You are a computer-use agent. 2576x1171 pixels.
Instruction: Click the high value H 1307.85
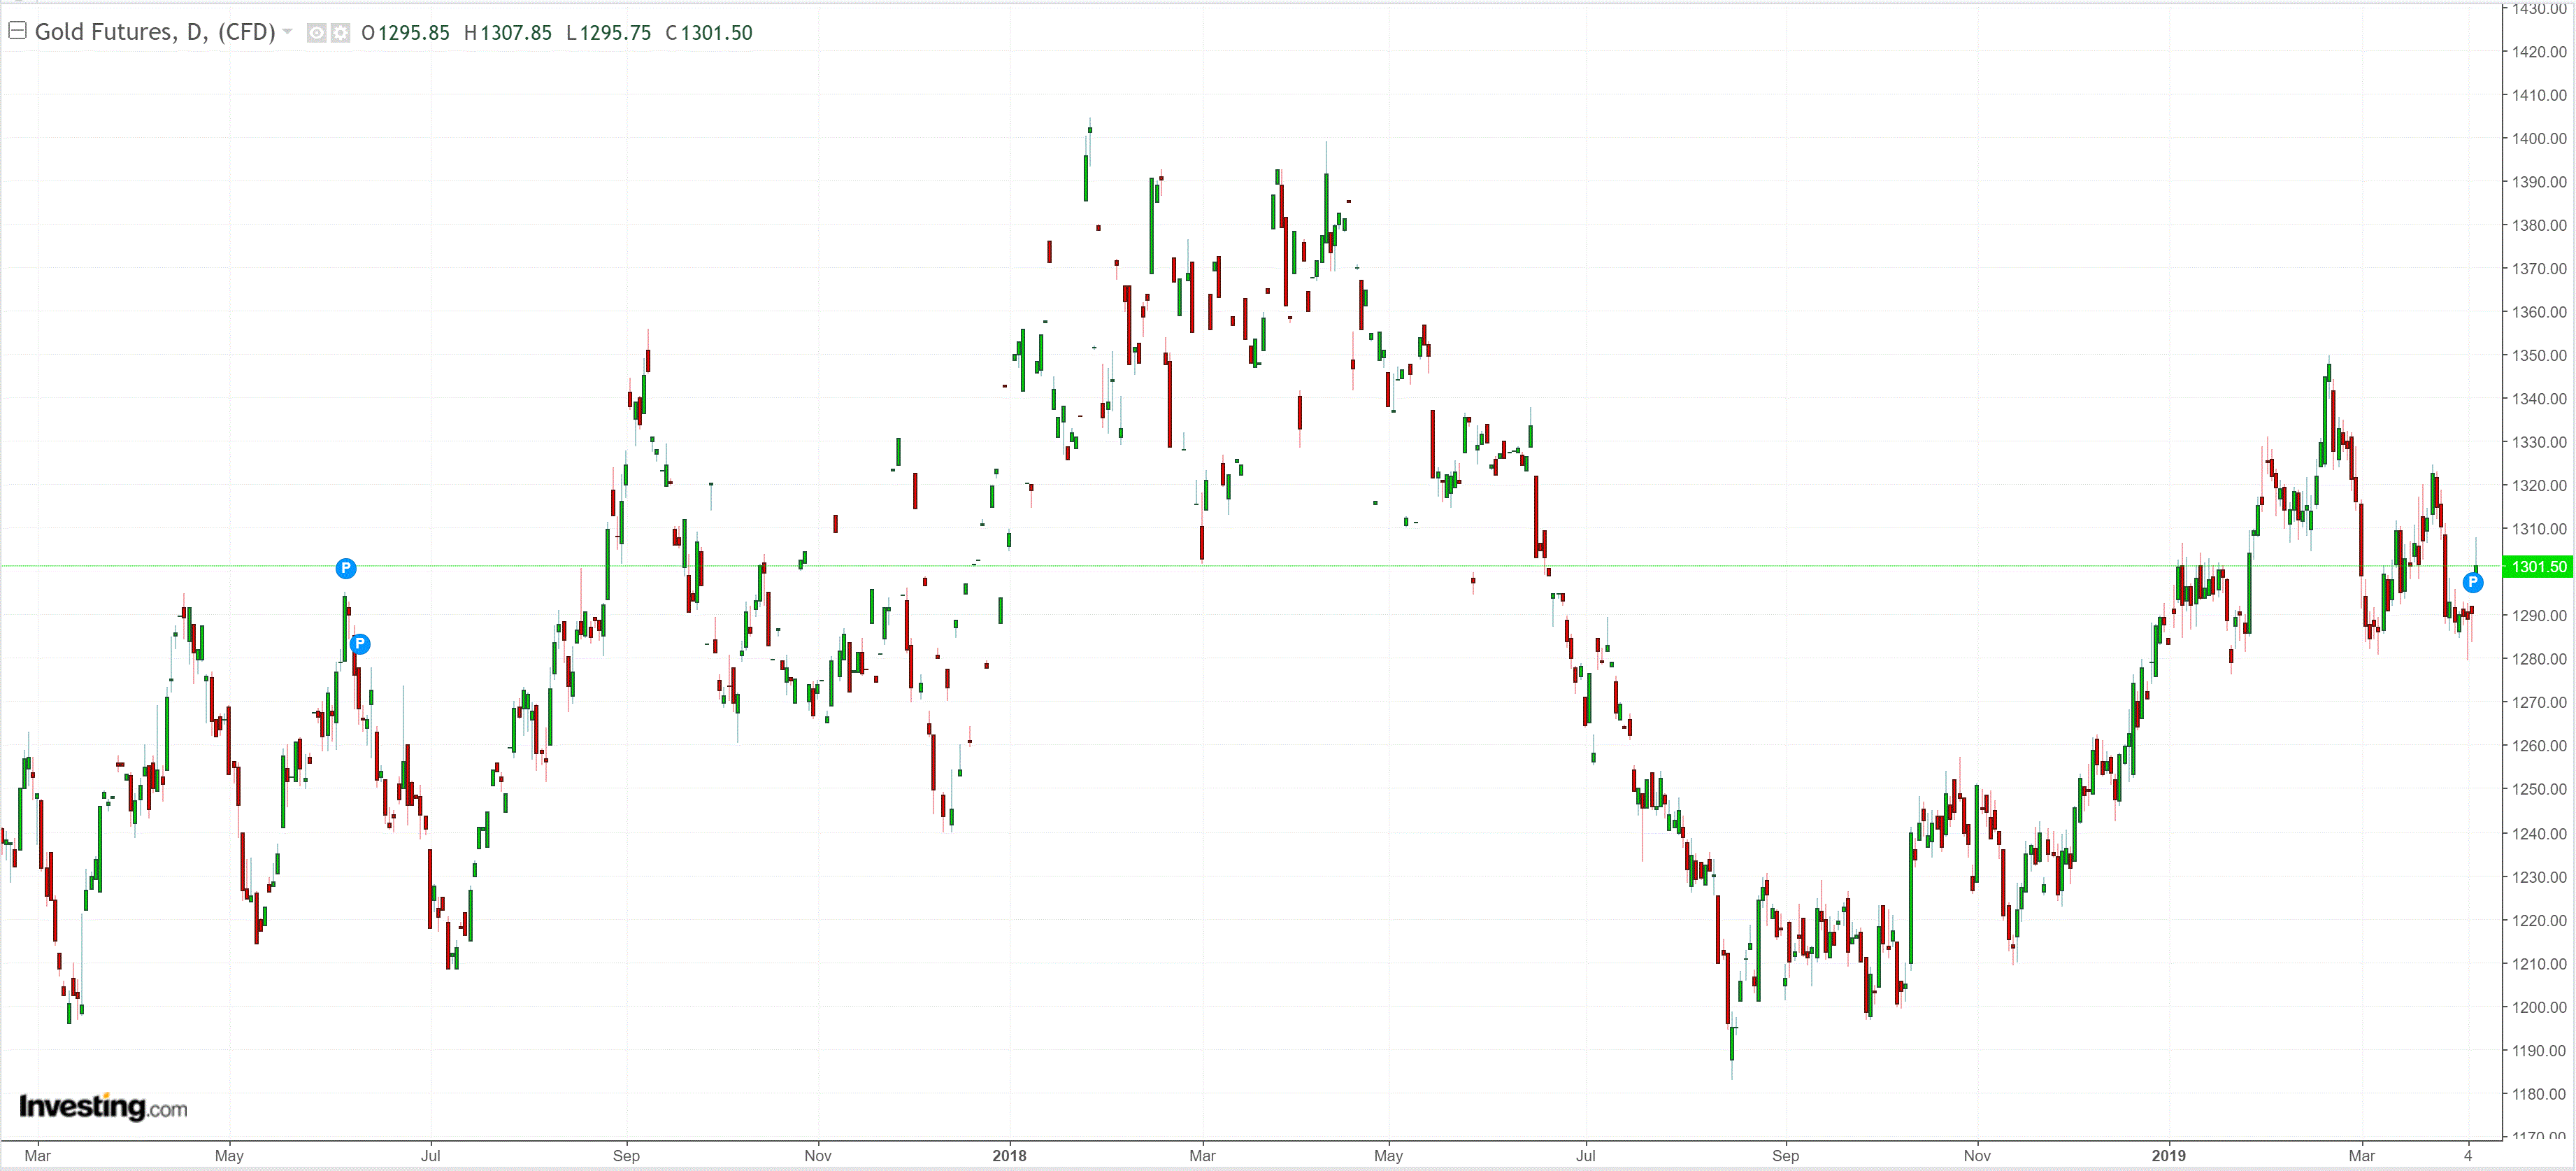[x=508, y=33]
